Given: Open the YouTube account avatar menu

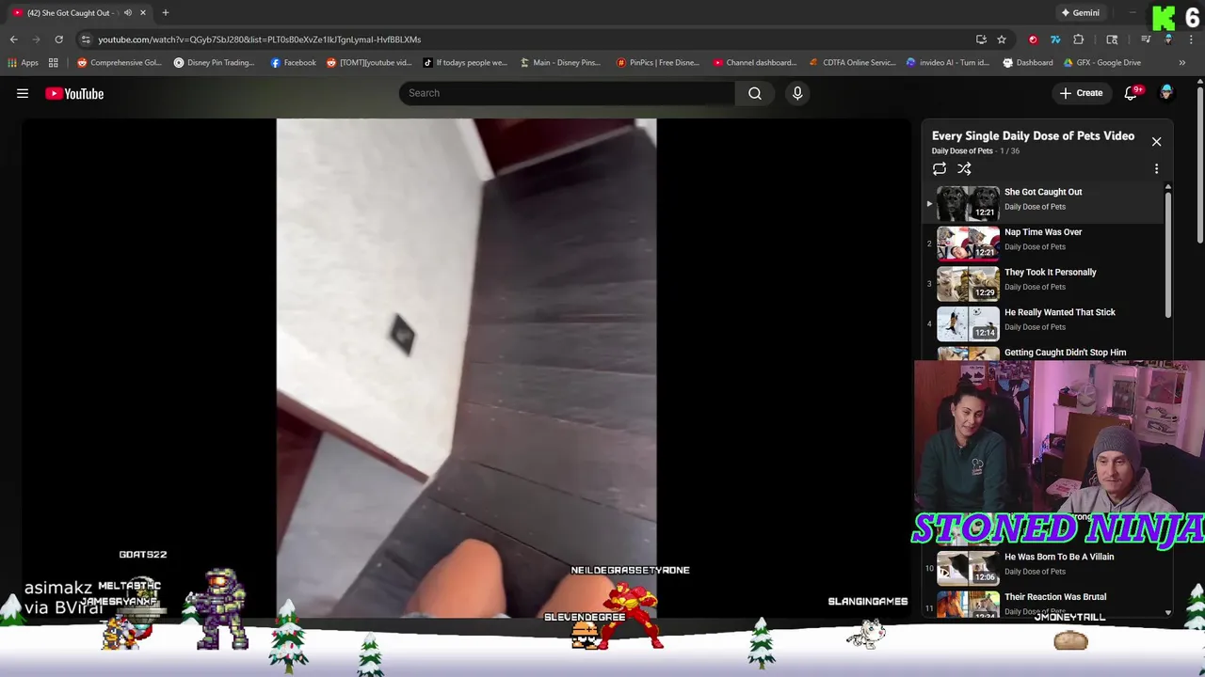Looking at the screenshot, I should [1166, 93].
